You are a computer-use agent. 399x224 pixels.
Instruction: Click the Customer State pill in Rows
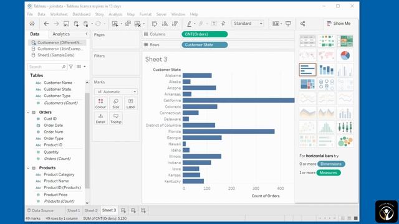pos(204,45)
